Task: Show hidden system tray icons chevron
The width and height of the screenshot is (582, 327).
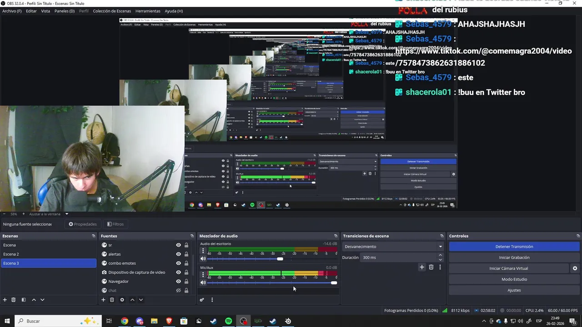Action: point(484,321)
